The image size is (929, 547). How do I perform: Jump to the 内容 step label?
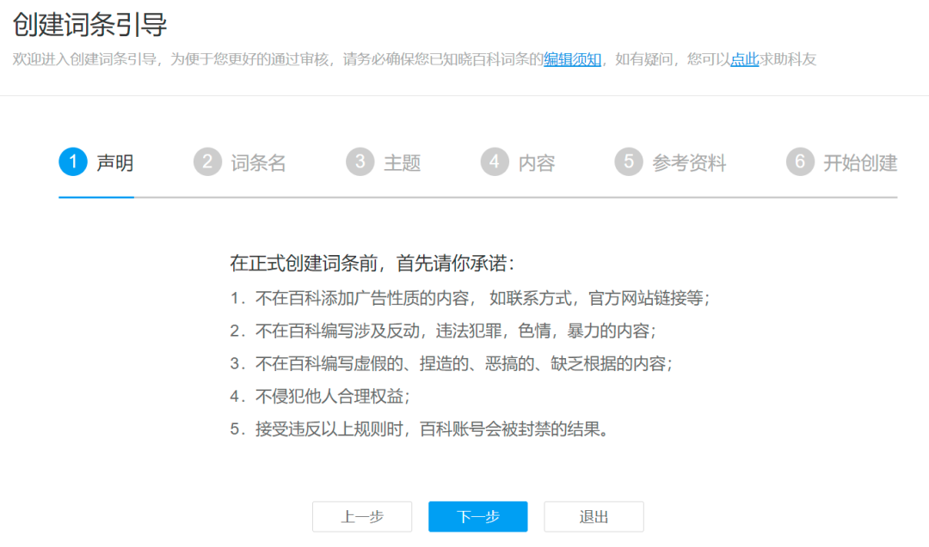click(x=537, y=162)
